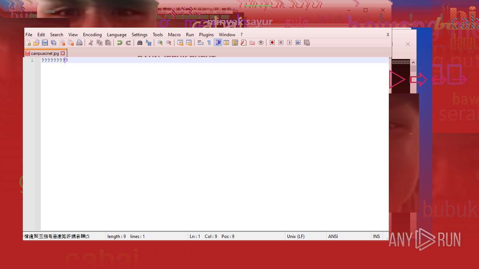
Task: Show the Document Map panel
Action: point(235,43)
